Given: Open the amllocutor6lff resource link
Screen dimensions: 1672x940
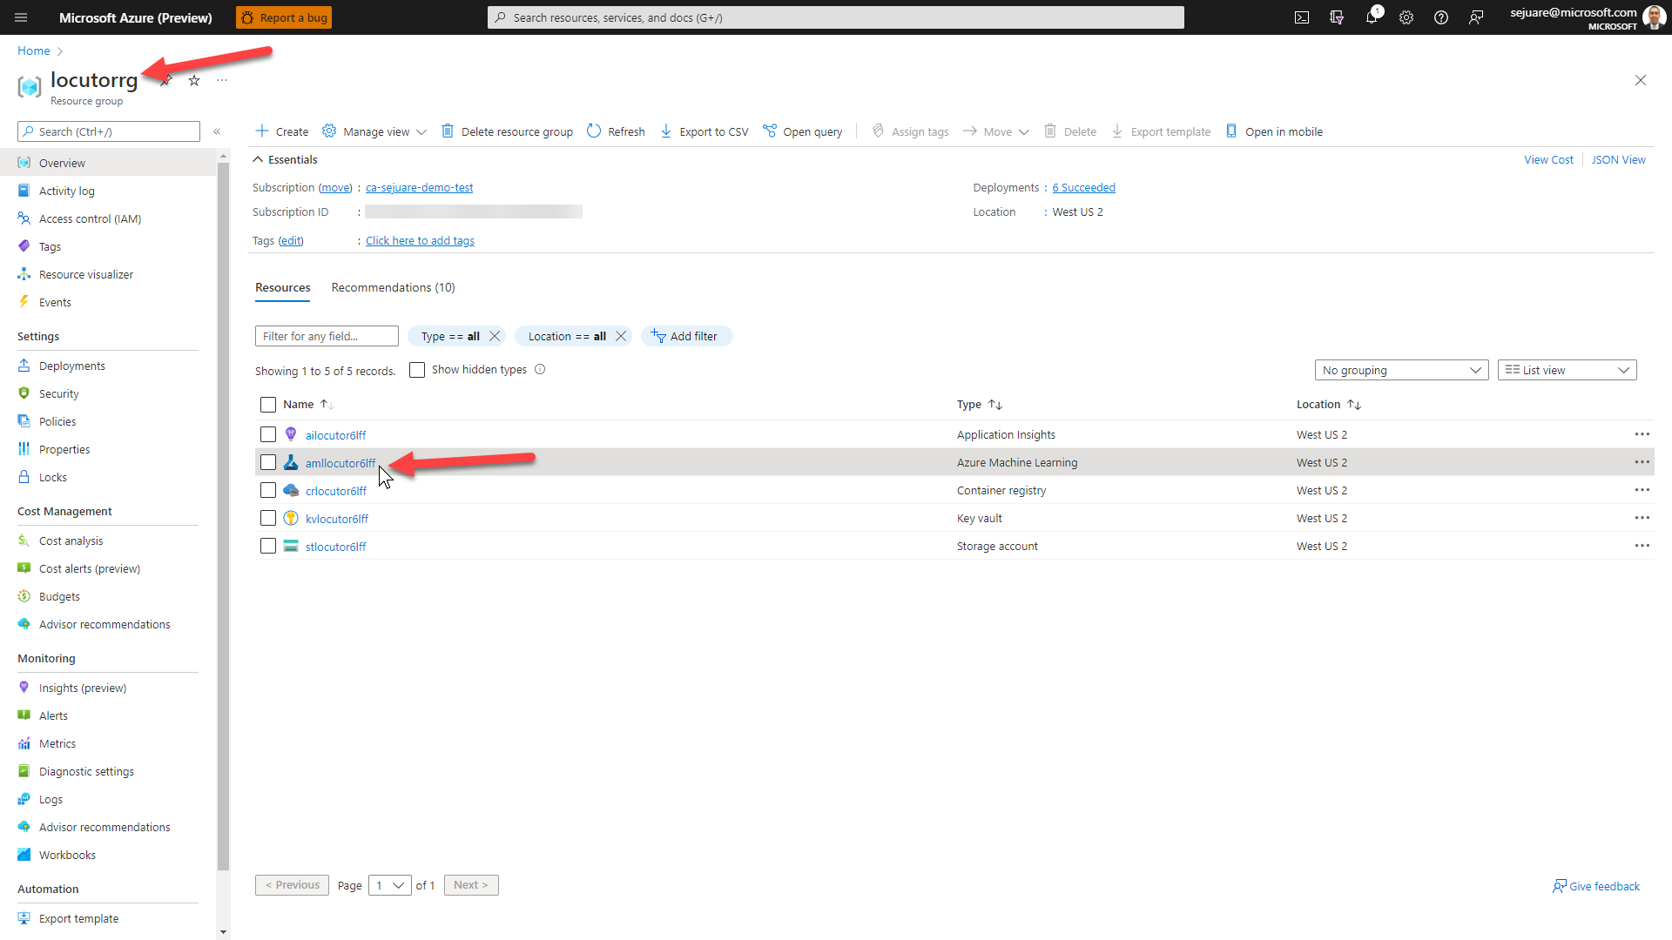Looking at the screenshot, I should point(340,463).
